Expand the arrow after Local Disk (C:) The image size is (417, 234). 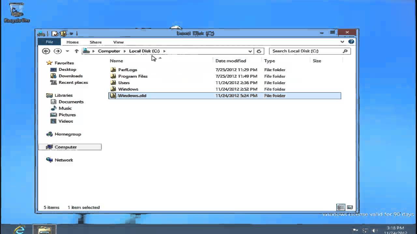pos(164,51)
